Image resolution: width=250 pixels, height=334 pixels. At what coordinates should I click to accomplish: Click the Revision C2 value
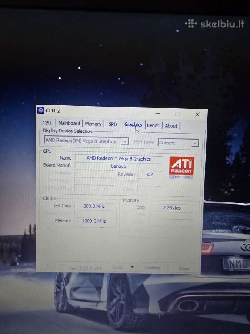[150, 174]
